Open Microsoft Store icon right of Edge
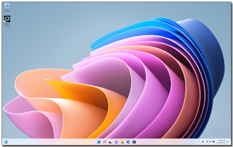The image size is (233, 147). pyautogui.click(x=133, y=142)
